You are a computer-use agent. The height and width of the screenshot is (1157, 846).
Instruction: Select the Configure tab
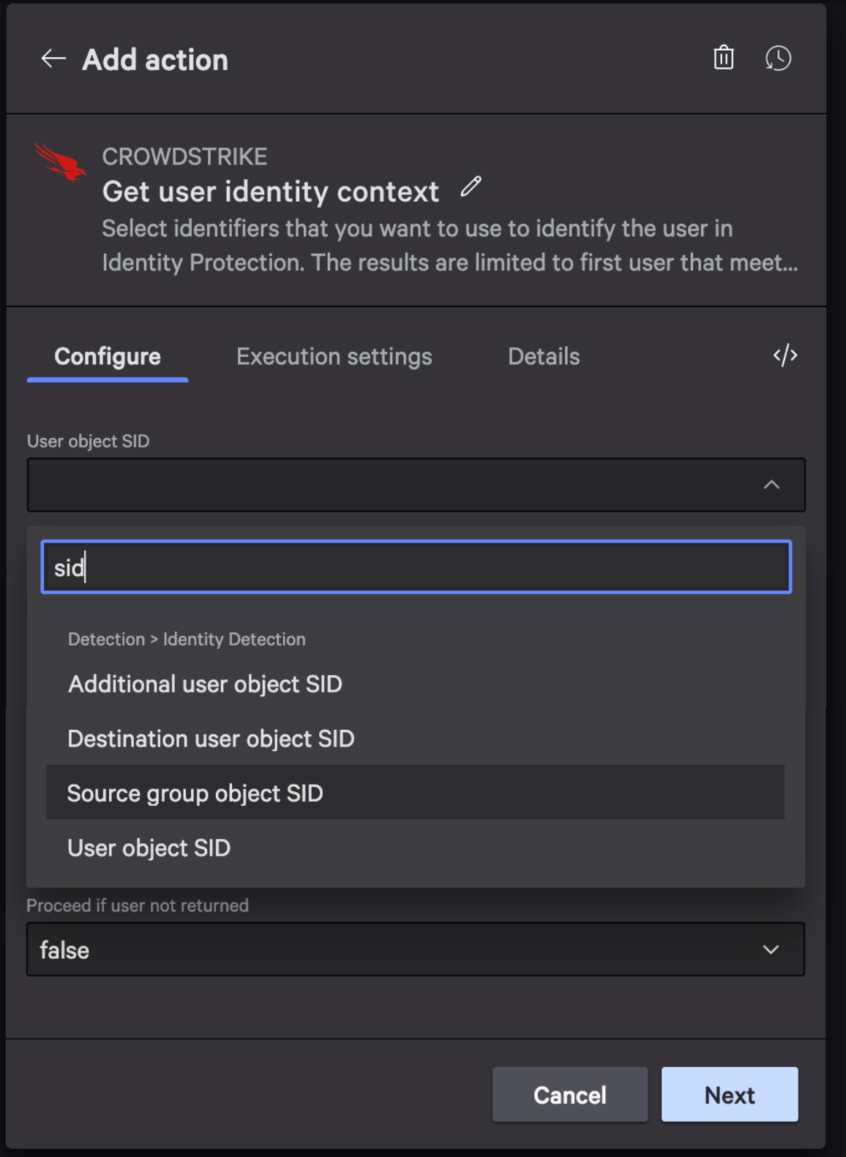(x=108, y=357)
